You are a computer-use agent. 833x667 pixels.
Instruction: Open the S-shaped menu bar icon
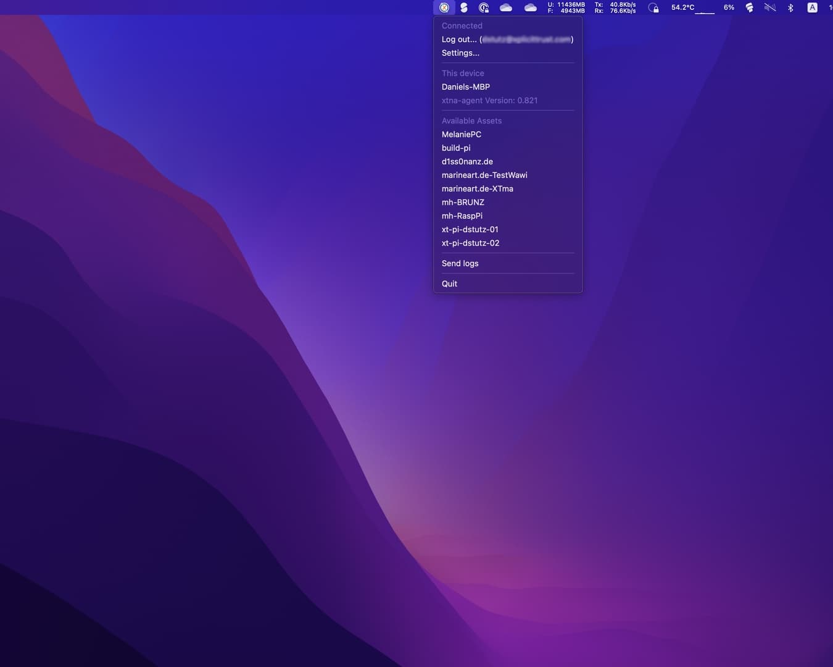tap(464, 7)
